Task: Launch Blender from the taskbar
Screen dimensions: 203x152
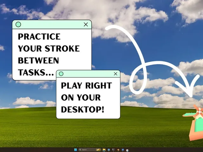Action: tap(118, 150)
